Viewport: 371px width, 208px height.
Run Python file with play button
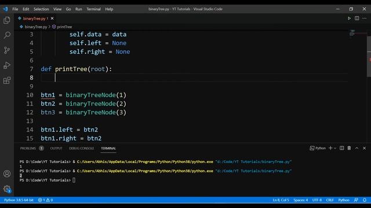coord(349,18)
